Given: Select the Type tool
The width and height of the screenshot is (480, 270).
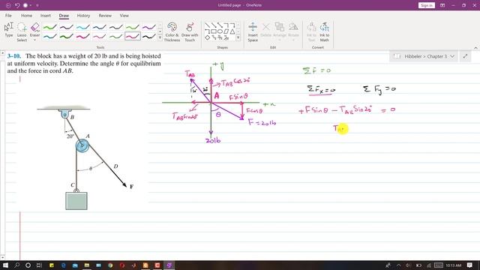Looking at the screenshot, I should point(9,30).
